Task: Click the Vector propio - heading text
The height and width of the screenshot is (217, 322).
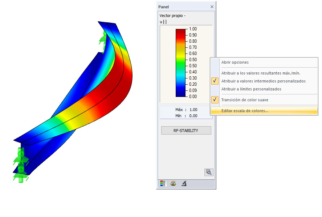Action: click(172, 16)
